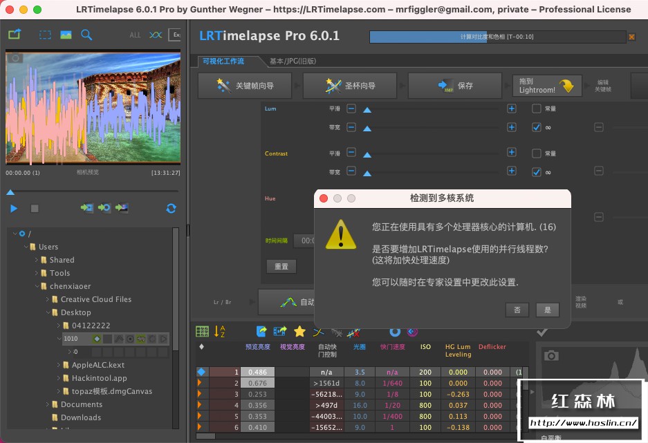
Task: Click 是 in the multi-core dialog
Action: point(548,310)
